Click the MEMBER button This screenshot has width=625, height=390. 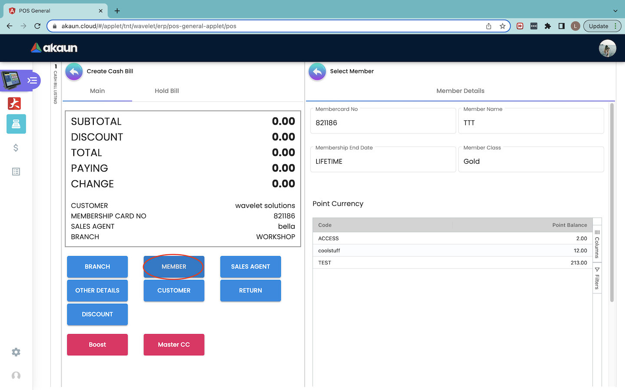(174, 266)
